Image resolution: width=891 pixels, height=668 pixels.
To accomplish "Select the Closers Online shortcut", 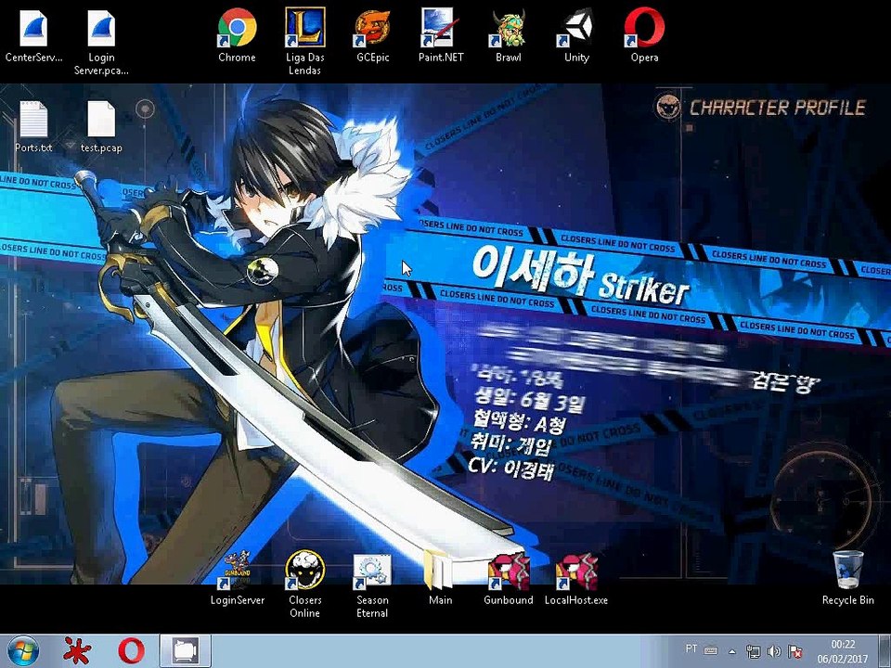I will [x=304, y=584].
